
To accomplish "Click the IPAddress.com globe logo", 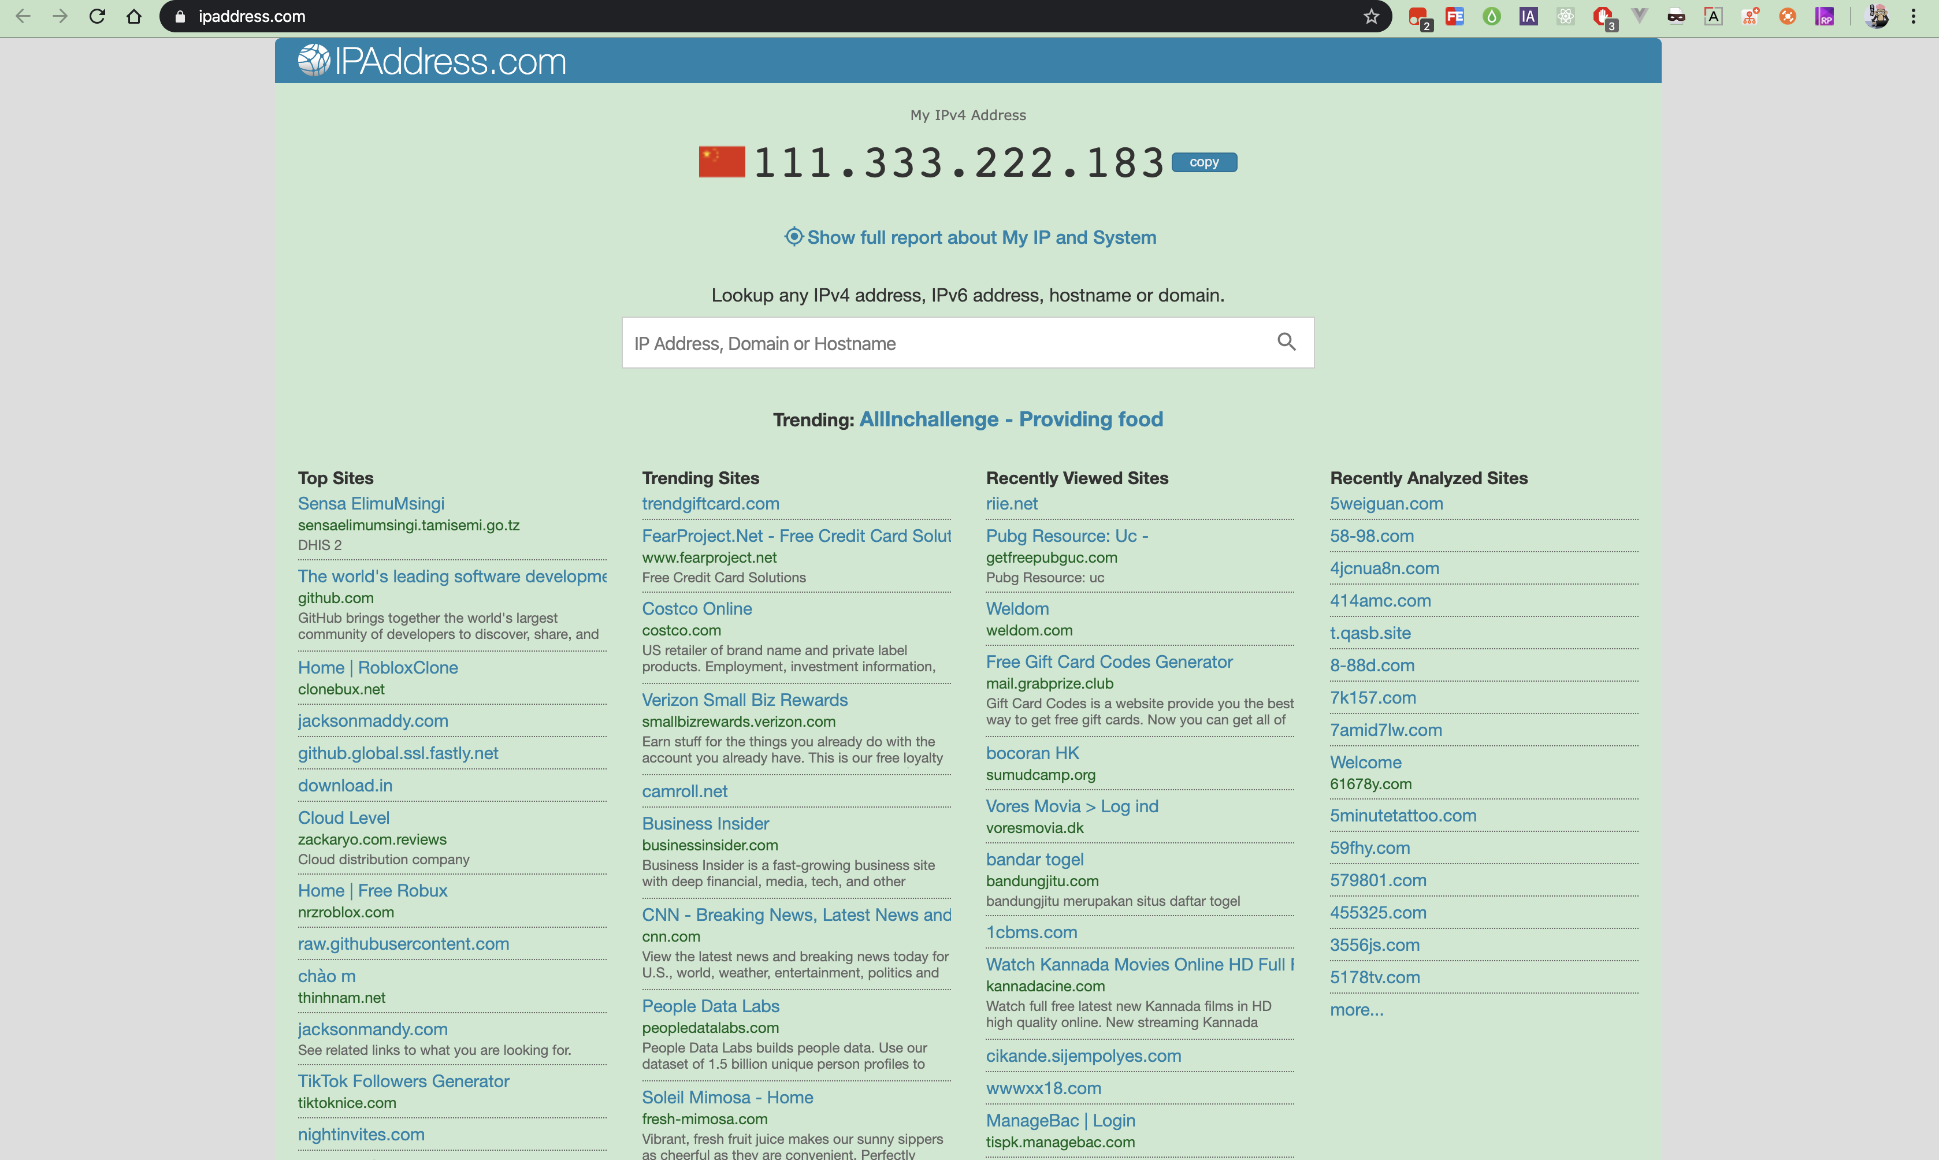I will click(x=315, y=60).
